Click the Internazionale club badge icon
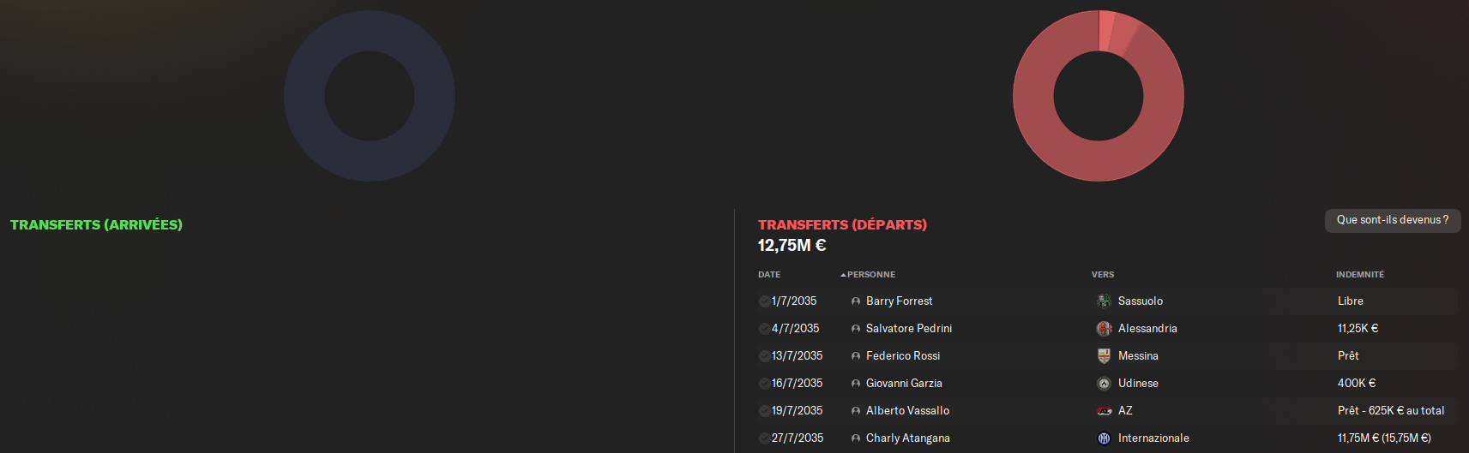 (1104, 438)
